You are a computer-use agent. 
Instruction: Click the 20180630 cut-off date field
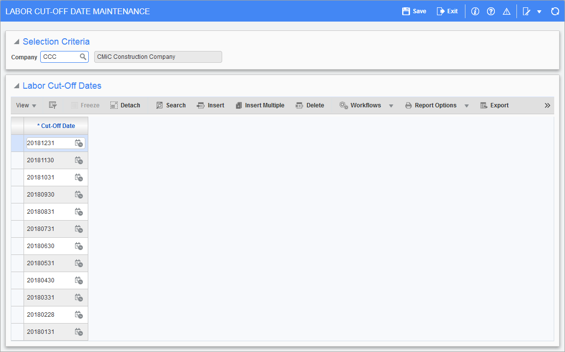(x=48, y=246)
